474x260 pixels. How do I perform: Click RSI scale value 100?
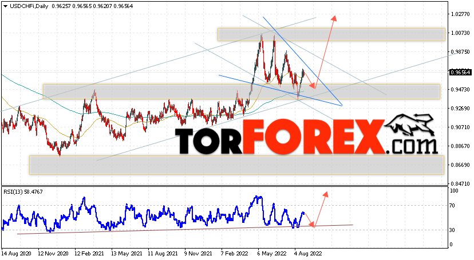point(454,191)
